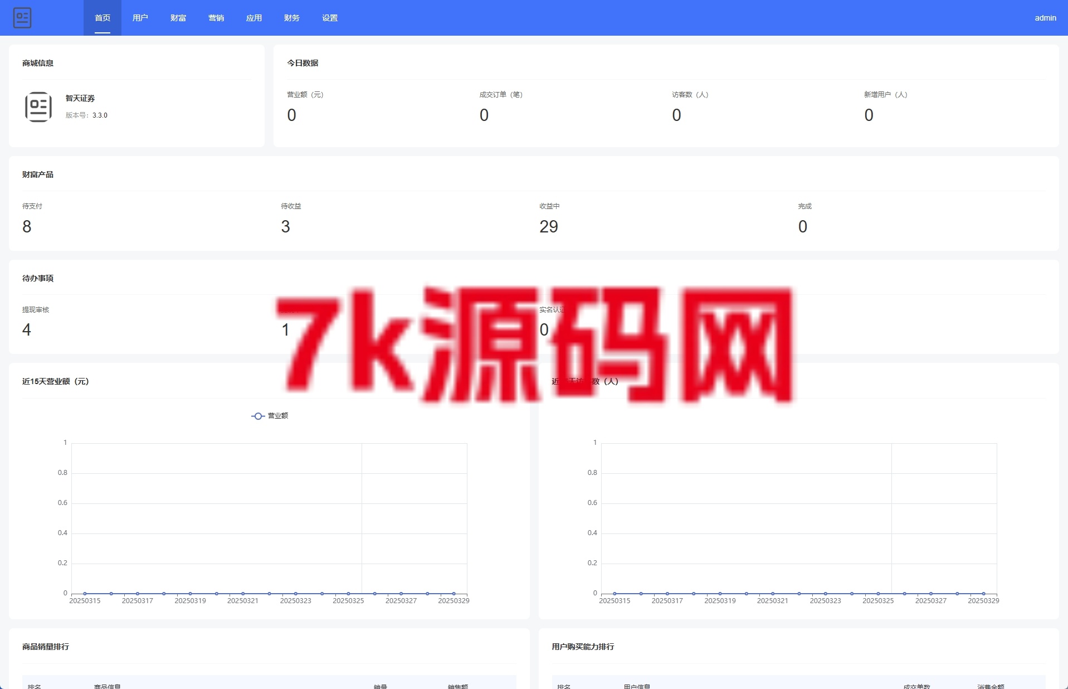The image size is (1068, 689).
Task: Open the 财务 menu
Action: click(x=292, y=18)
